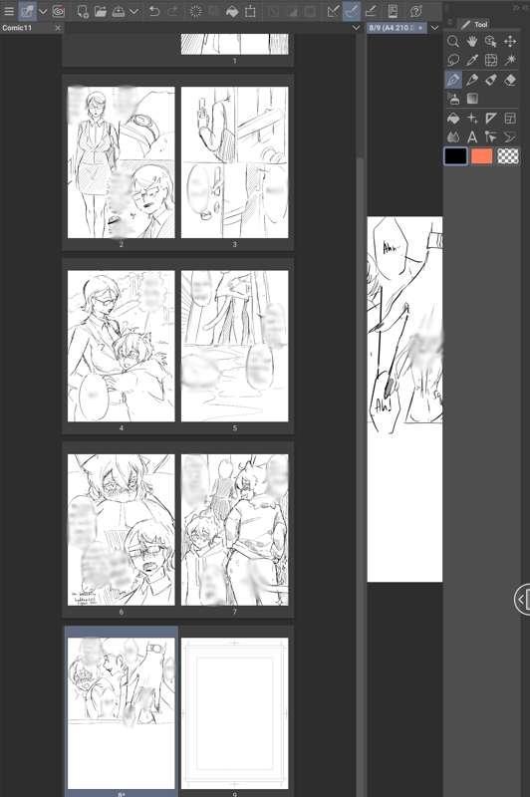Switch to the Comic11 tab
Viewport: 530px width, 797px height.
tap(17, 28)
